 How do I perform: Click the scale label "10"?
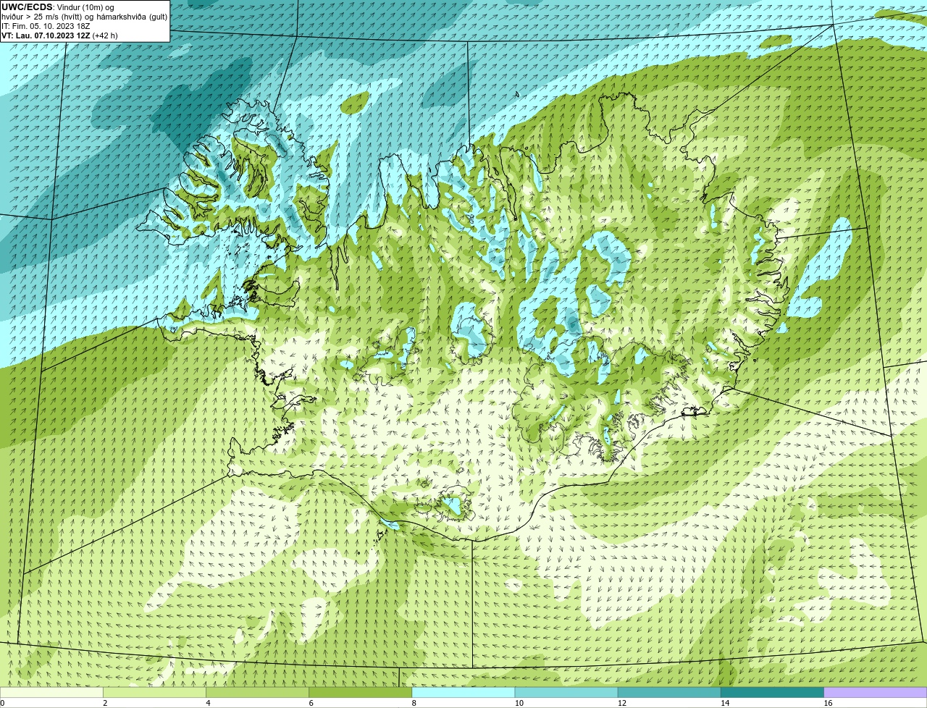click(x=519, y=703)
